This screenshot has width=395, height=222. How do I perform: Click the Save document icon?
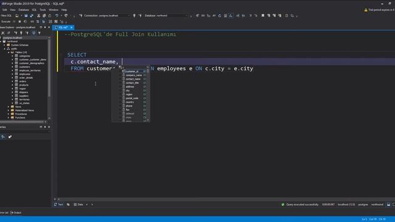(26, 15)
